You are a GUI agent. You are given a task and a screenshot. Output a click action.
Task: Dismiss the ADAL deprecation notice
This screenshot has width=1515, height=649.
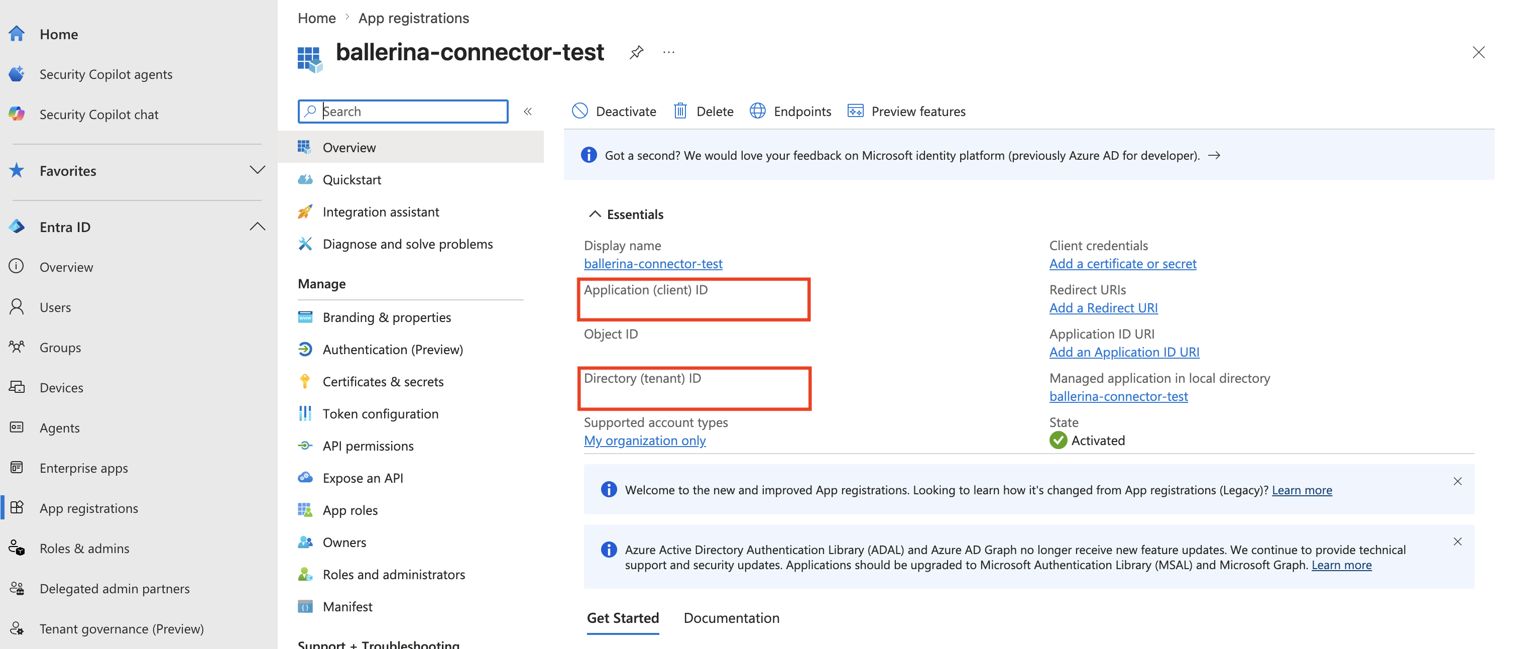[1457, 542]
